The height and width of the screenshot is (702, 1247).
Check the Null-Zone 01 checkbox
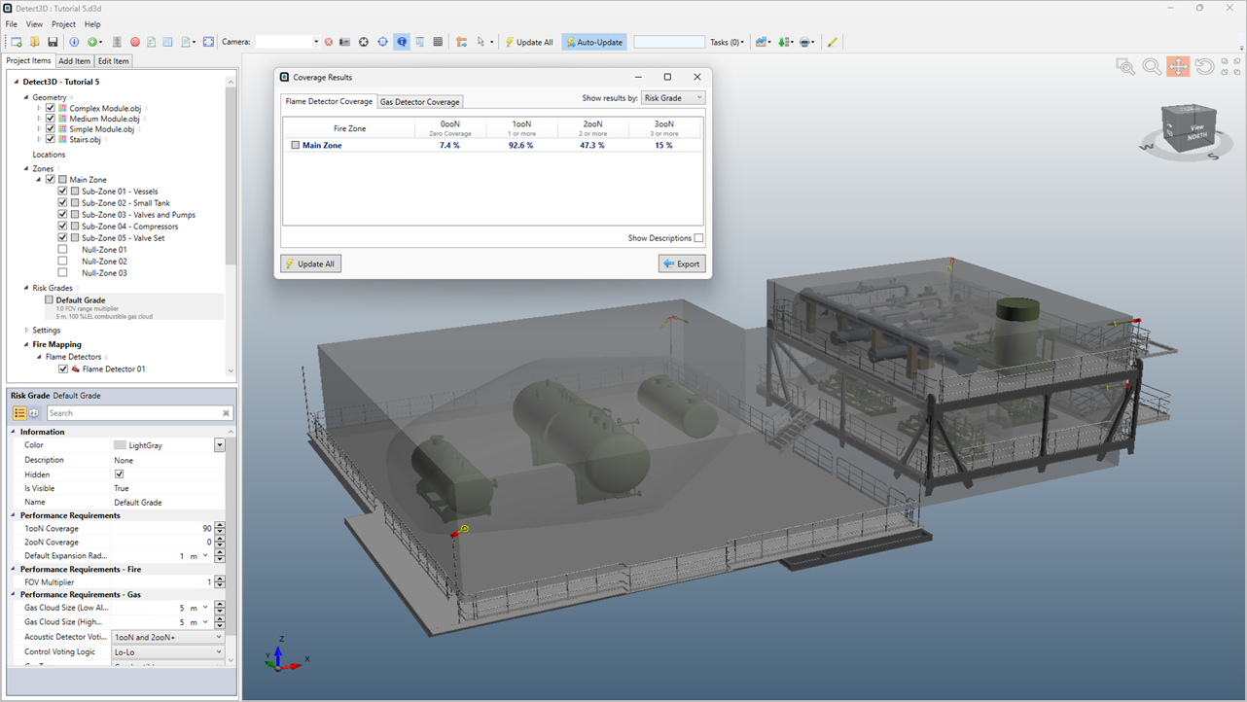[x=63, y=249]
